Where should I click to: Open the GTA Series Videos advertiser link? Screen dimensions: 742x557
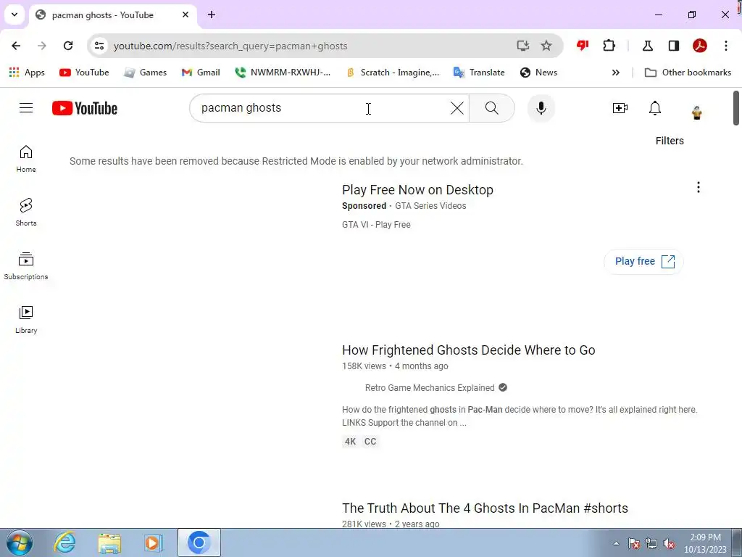point(430,206)
